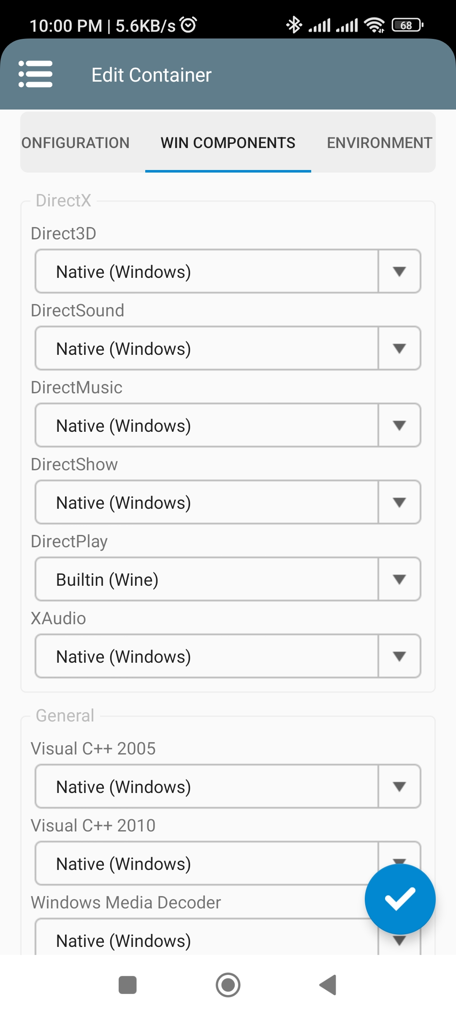This screenshot has height=1015, width=456.
Task: Open the Visual C++ 2010 dropdown
Action: pyautogui.click(x=203, y=864)
